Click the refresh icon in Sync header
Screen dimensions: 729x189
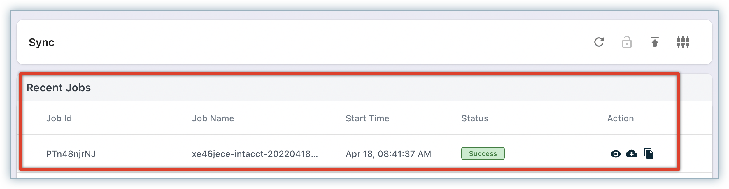click(599, 42)
